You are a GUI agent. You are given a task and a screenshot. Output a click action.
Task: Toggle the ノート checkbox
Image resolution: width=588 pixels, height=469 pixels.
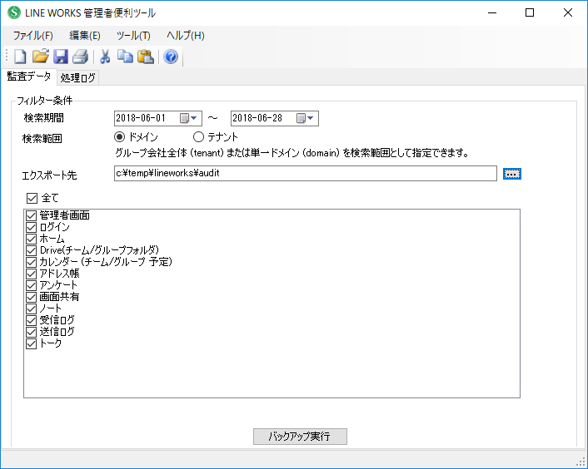point(31,309)
